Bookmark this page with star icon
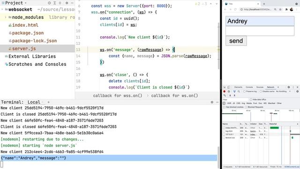This screenshot has width=300, height=169. (280, 9)
